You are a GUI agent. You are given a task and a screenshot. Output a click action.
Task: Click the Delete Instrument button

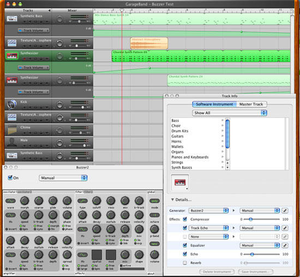coord(217,272)
